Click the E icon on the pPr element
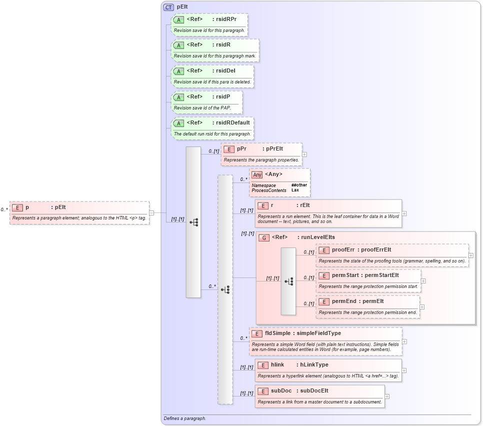 (x=228, y=148)
